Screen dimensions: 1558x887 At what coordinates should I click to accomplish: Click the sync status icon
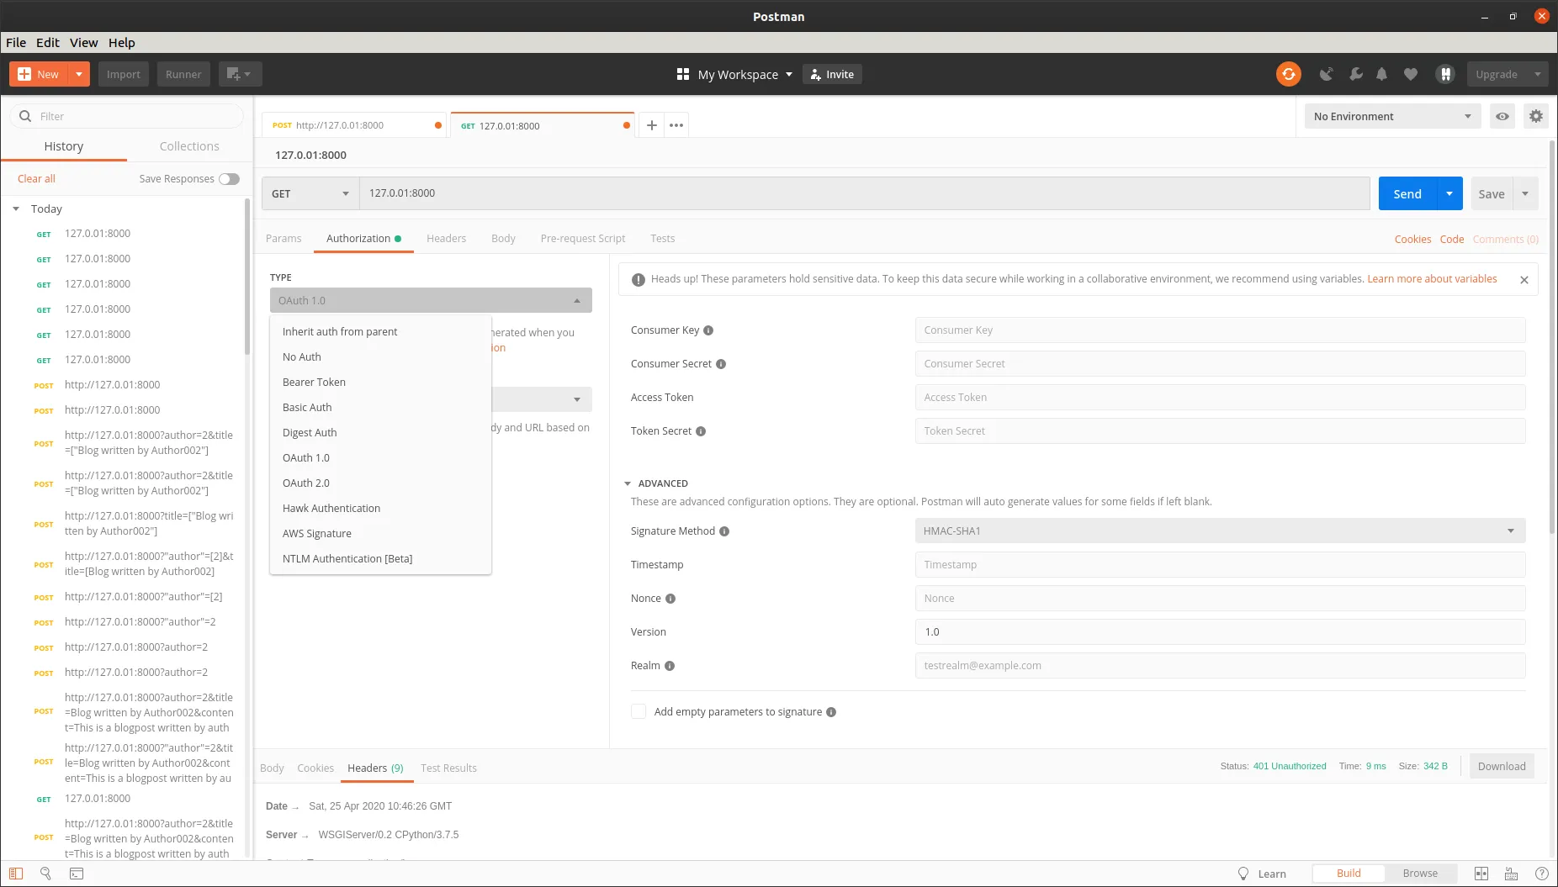click(x=1288, y=74)
